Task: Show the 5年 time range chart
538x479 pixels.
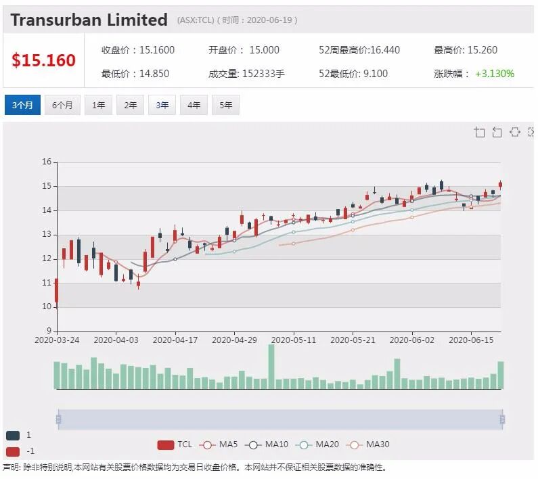Action: coord(226,105)
